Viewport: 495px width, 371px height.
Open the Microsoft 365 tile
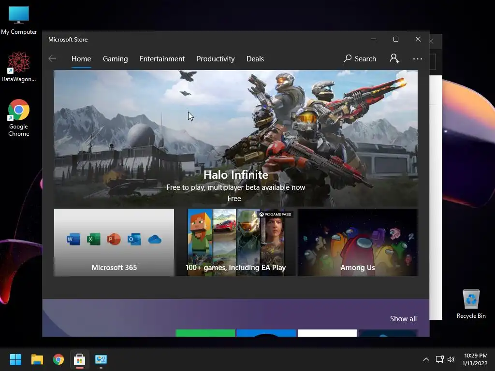click(114, 243)
